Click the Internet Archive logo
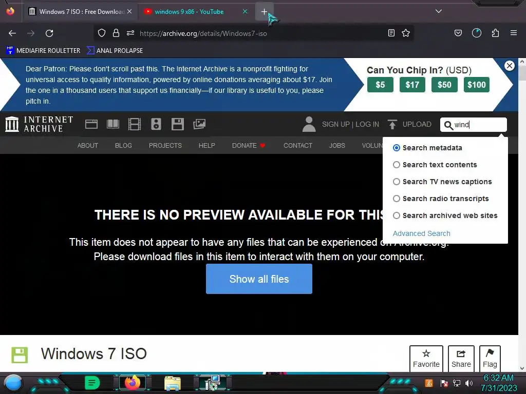The image size is (526, 394). [39, 124]
